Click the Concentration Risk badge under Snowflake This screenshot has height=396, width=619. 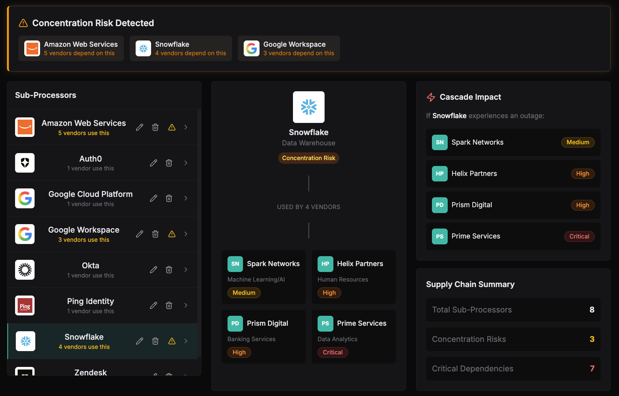[x=308, y=158]
